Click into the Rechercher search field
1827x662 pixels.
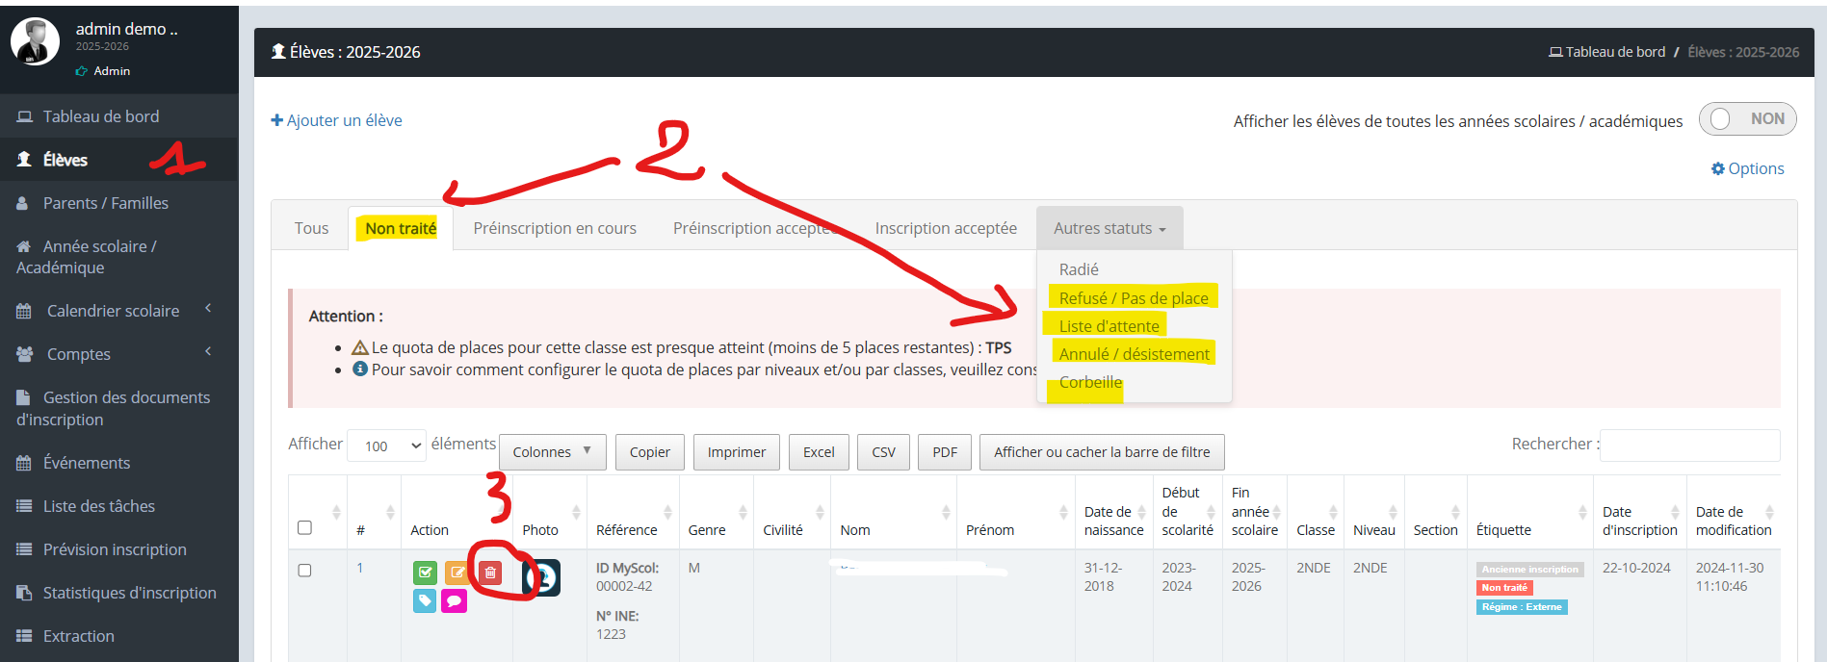tap(1689, 446)
